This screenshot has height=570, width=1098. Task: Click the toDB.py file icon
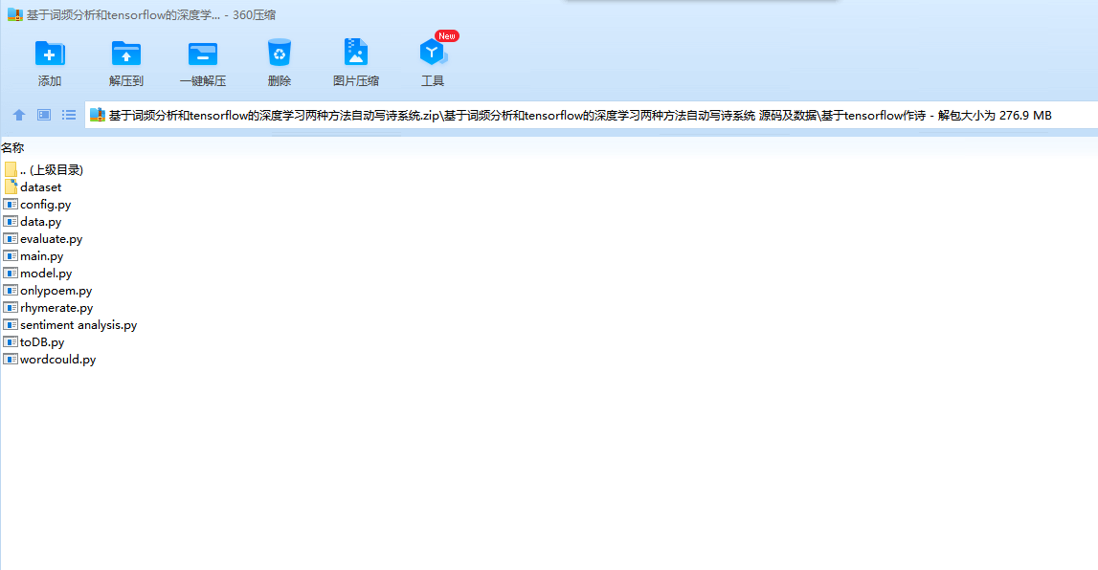point(11,342)
